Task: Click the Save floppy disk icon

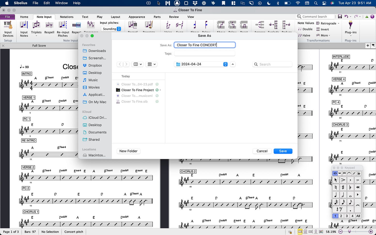Action: (x=340, y=17)
